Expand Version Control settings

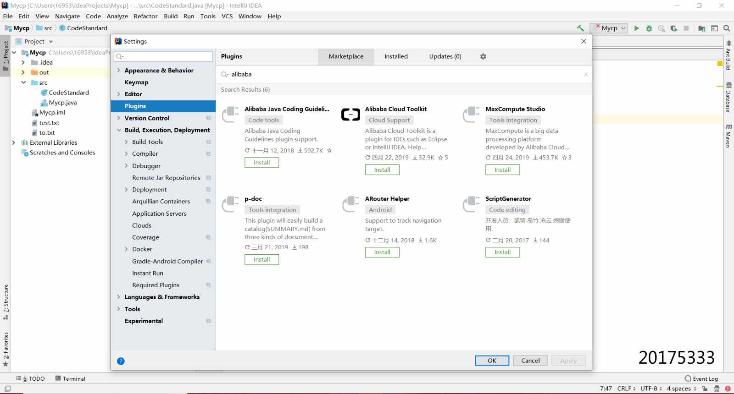[118, 118]
